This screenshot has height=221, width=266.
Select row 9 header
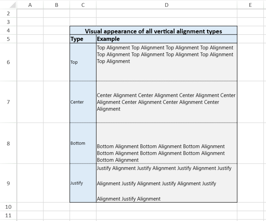(x=8, y=183)
